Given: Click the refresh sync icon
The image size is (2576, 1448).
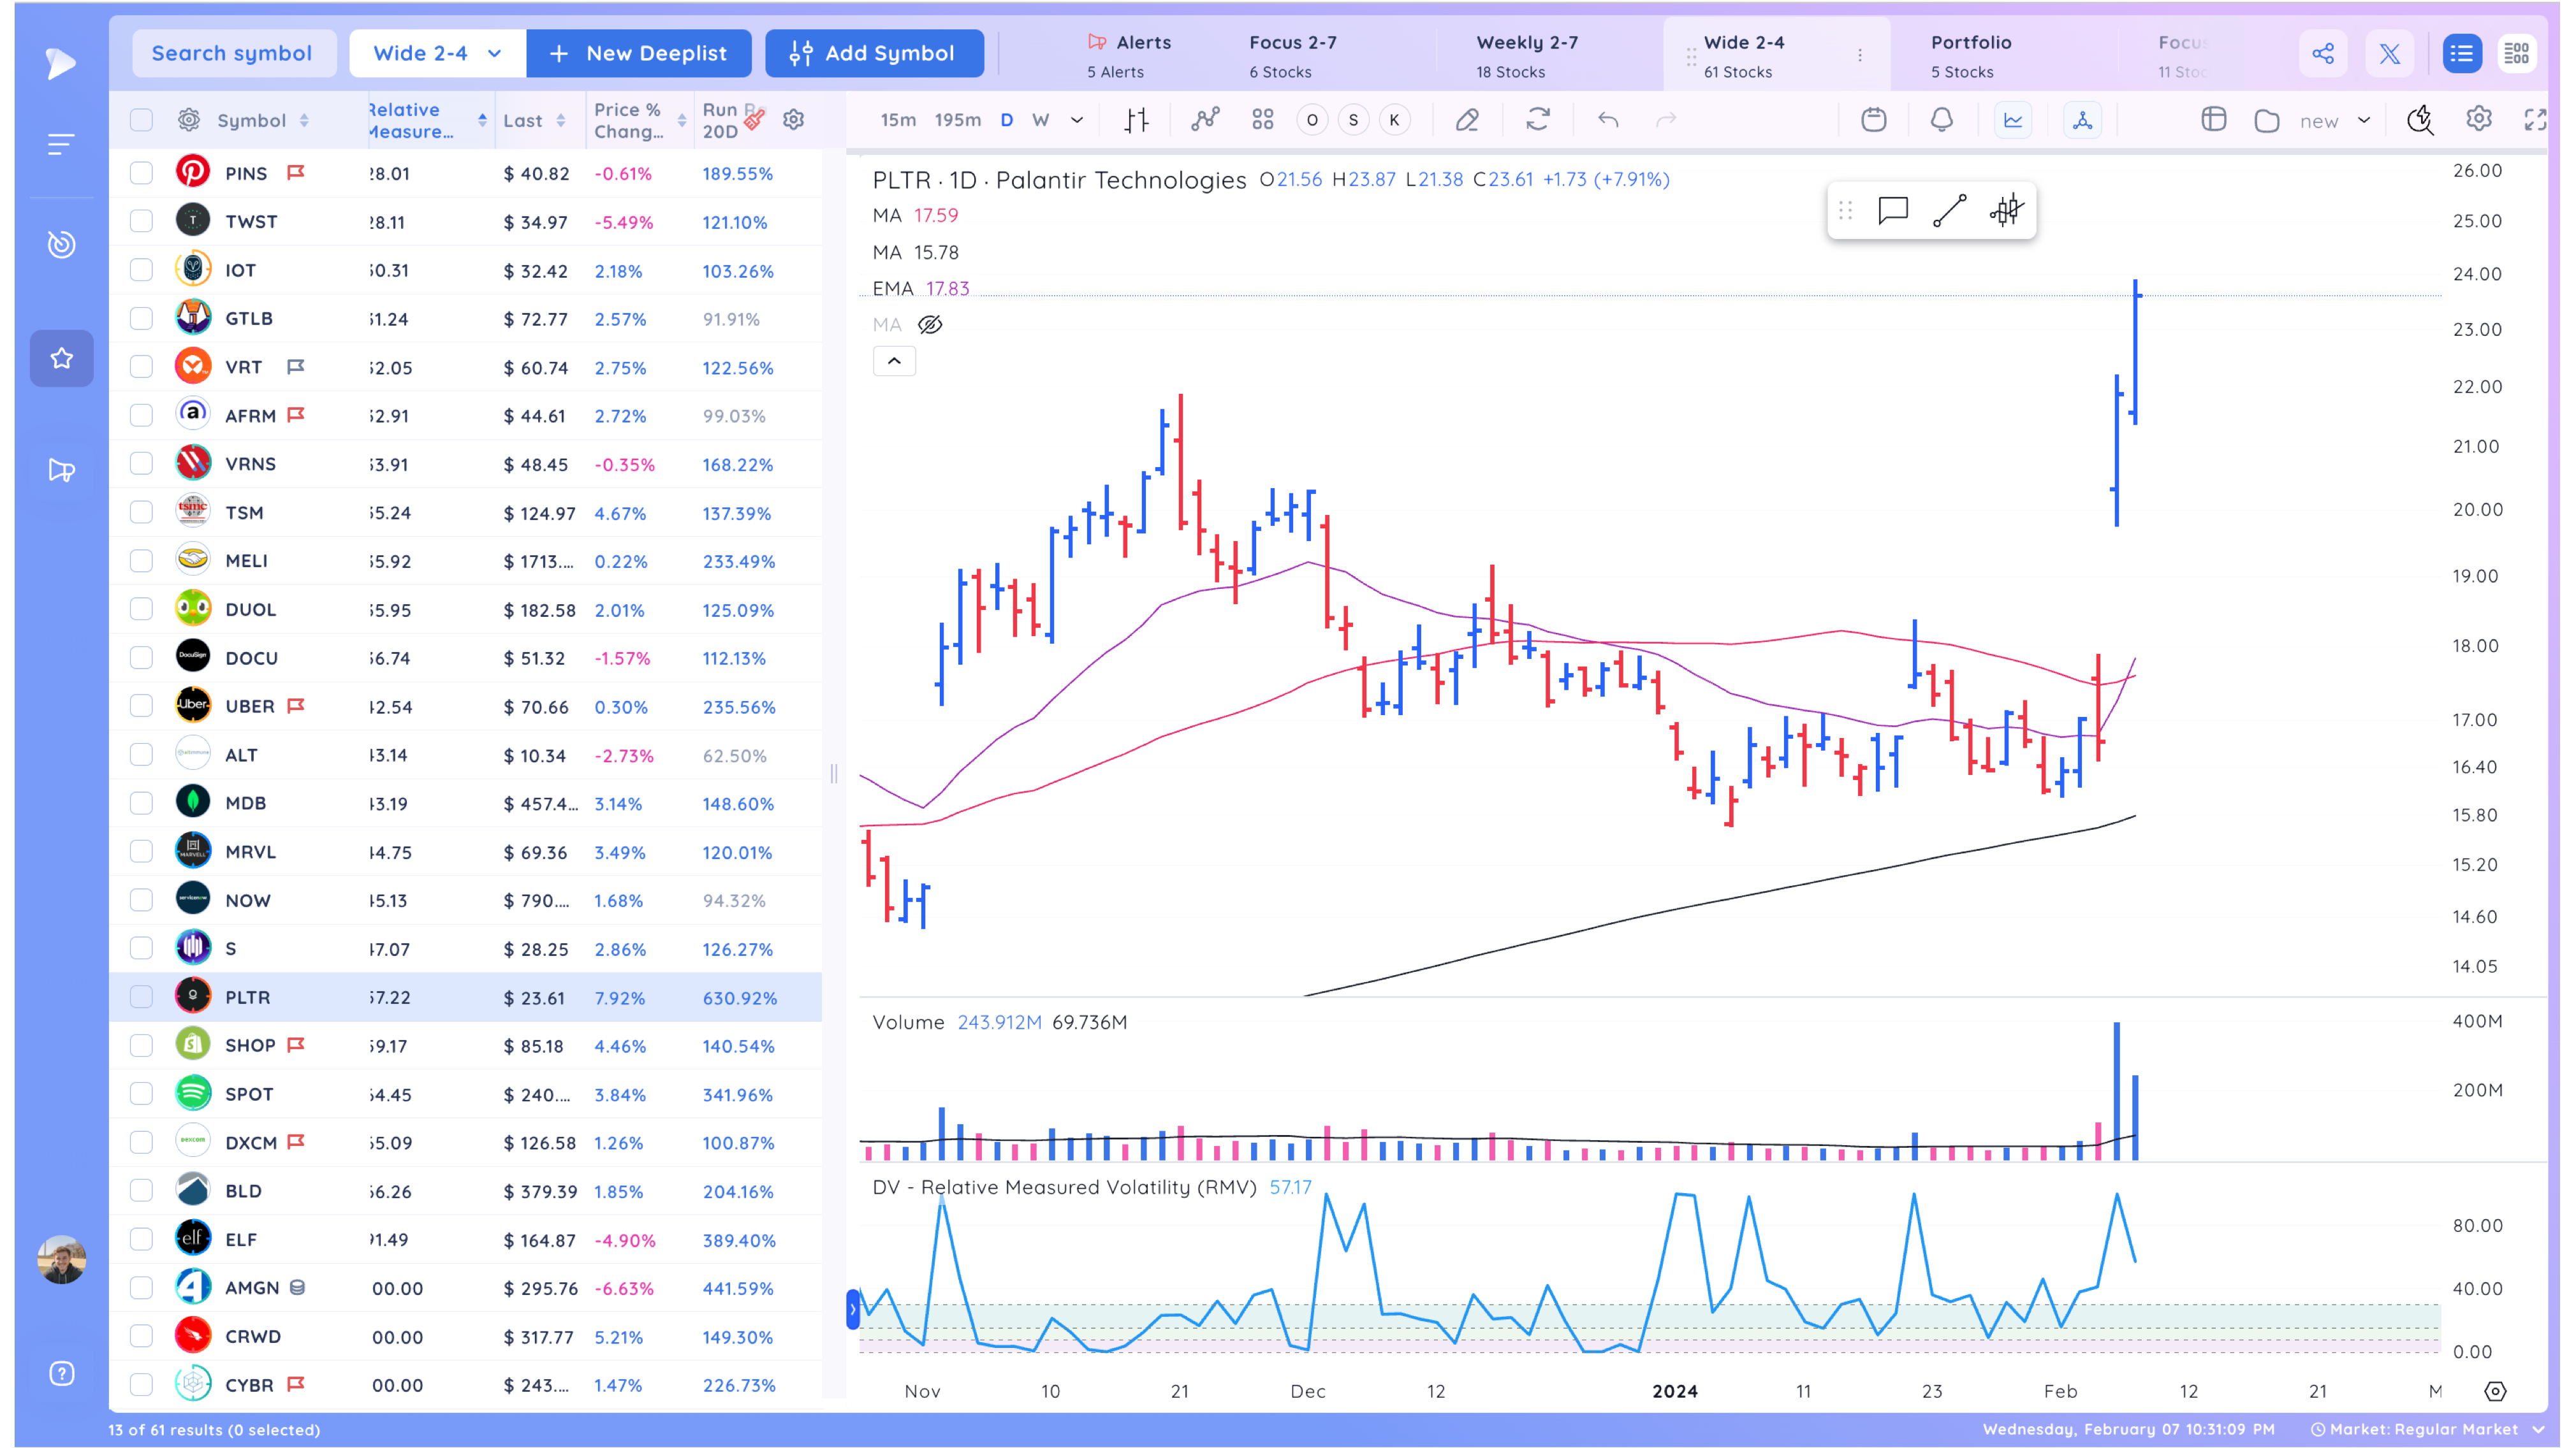Looking at the screenshot, I should 1538,120.
